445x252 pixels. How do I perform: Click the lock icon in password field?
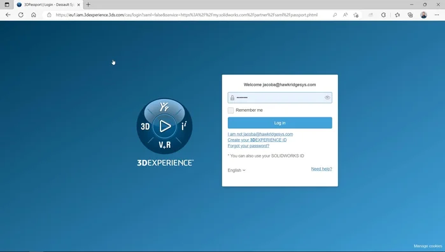click(232, 98)
